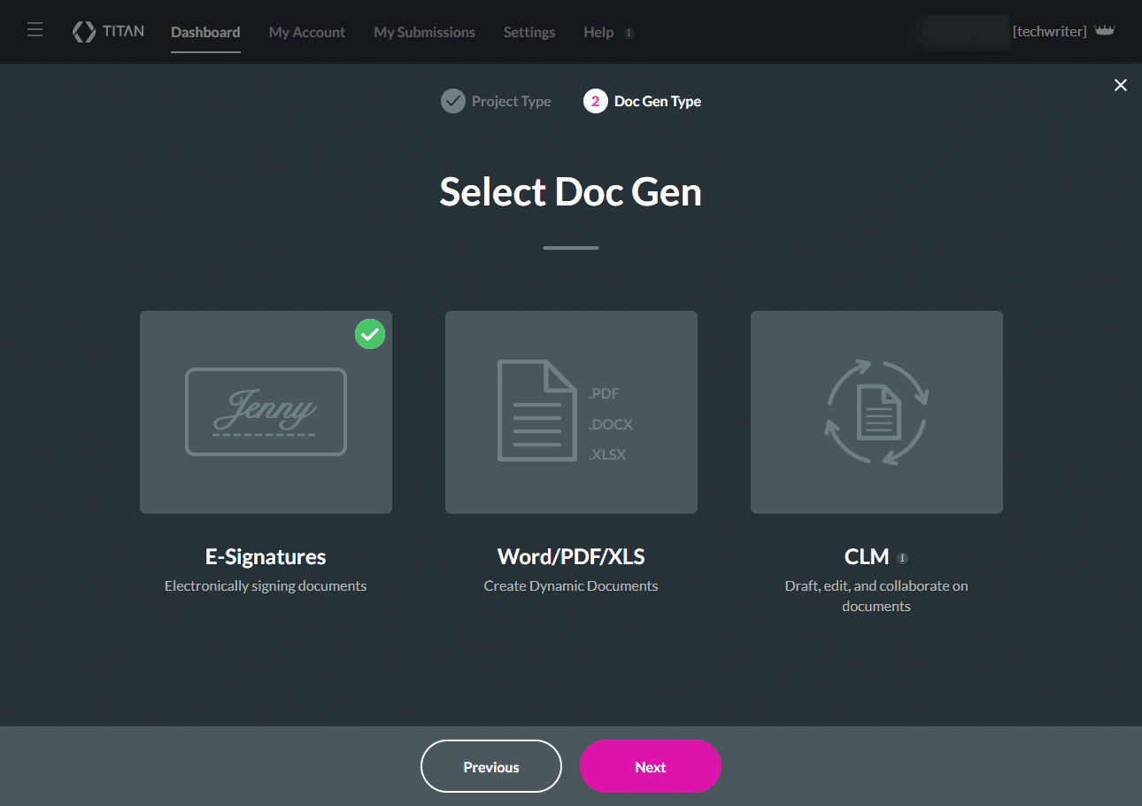Click the divider line under Select Doc Gen

[570, 247]
